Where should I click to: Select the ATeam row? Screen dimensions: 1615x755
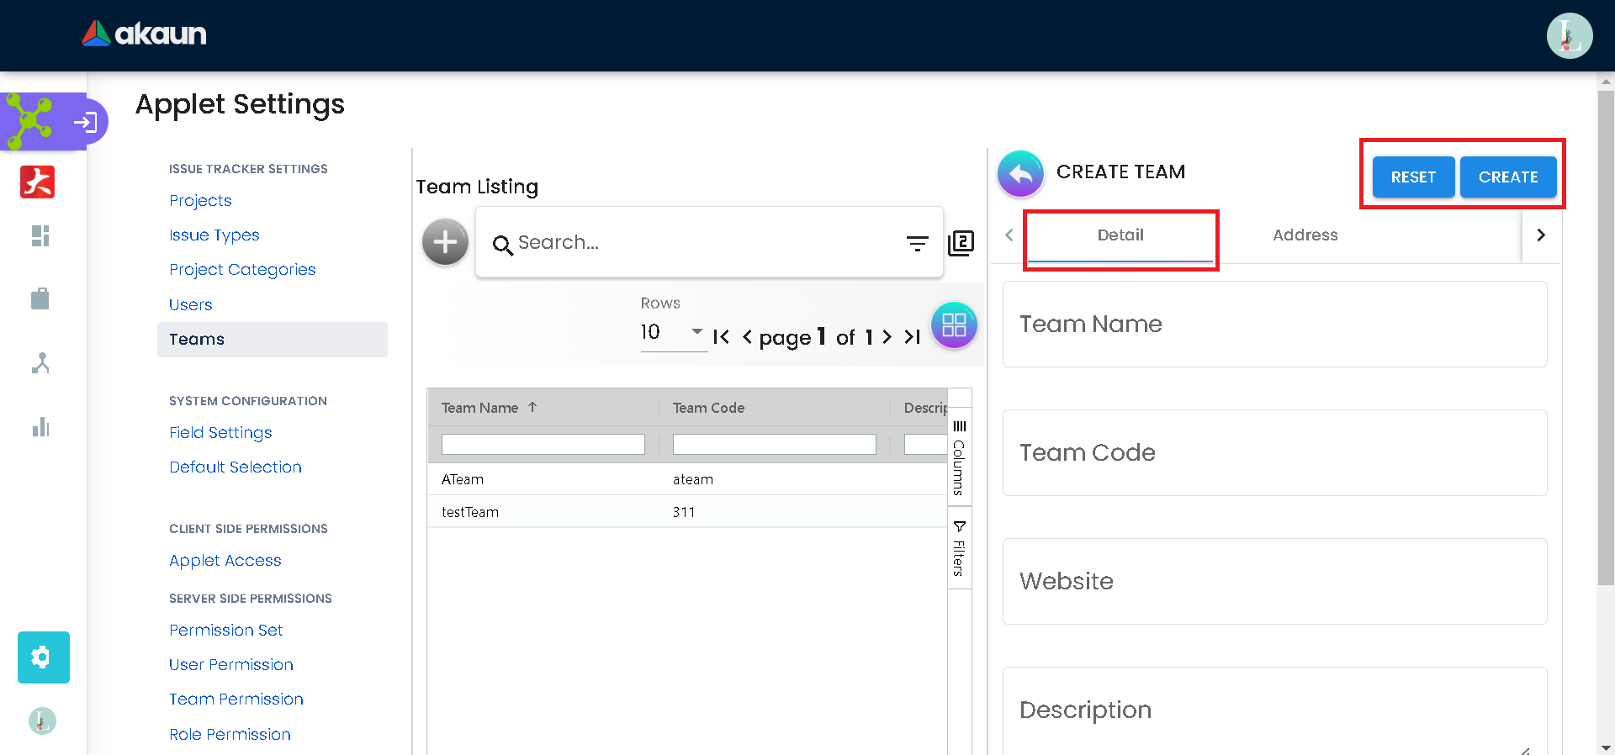[x=687, y=479]
